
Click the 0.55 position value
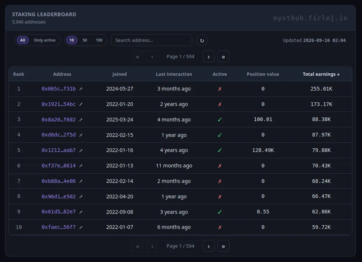click(x=263, y=212)
